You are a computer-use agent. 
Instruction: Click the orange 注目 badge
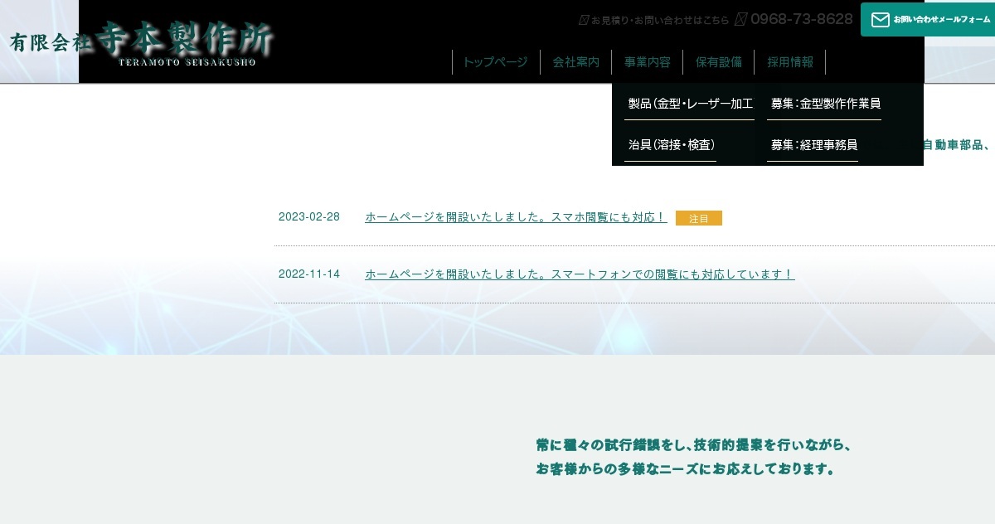click(699, 218)
